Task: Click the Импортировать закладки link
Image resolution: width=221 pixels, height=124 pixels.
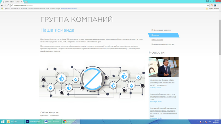Action: click(x=69, y=9)
